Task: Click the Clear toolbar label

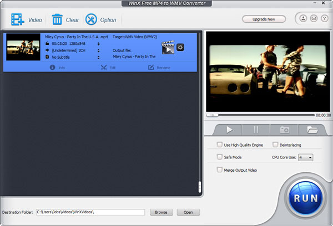Action: 72,20
